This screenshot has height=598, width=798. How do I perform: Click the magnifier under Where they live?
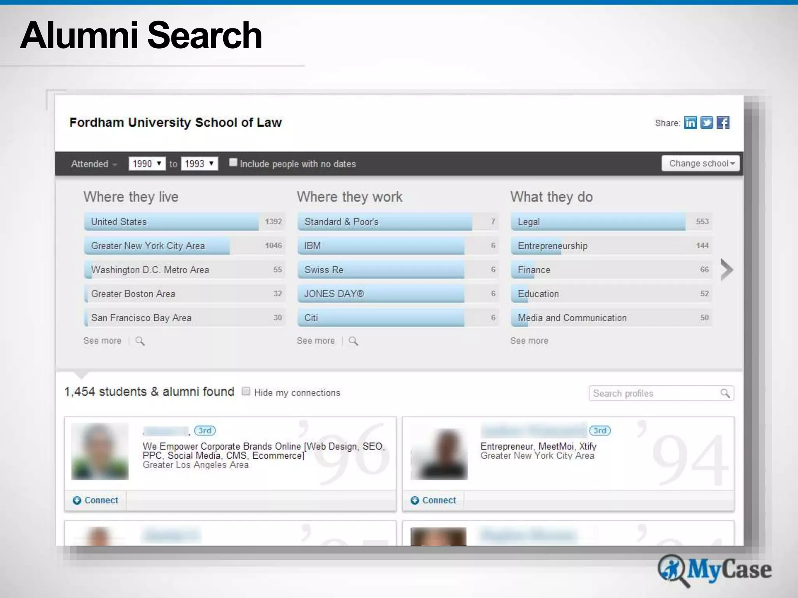[x=140, y=341]
